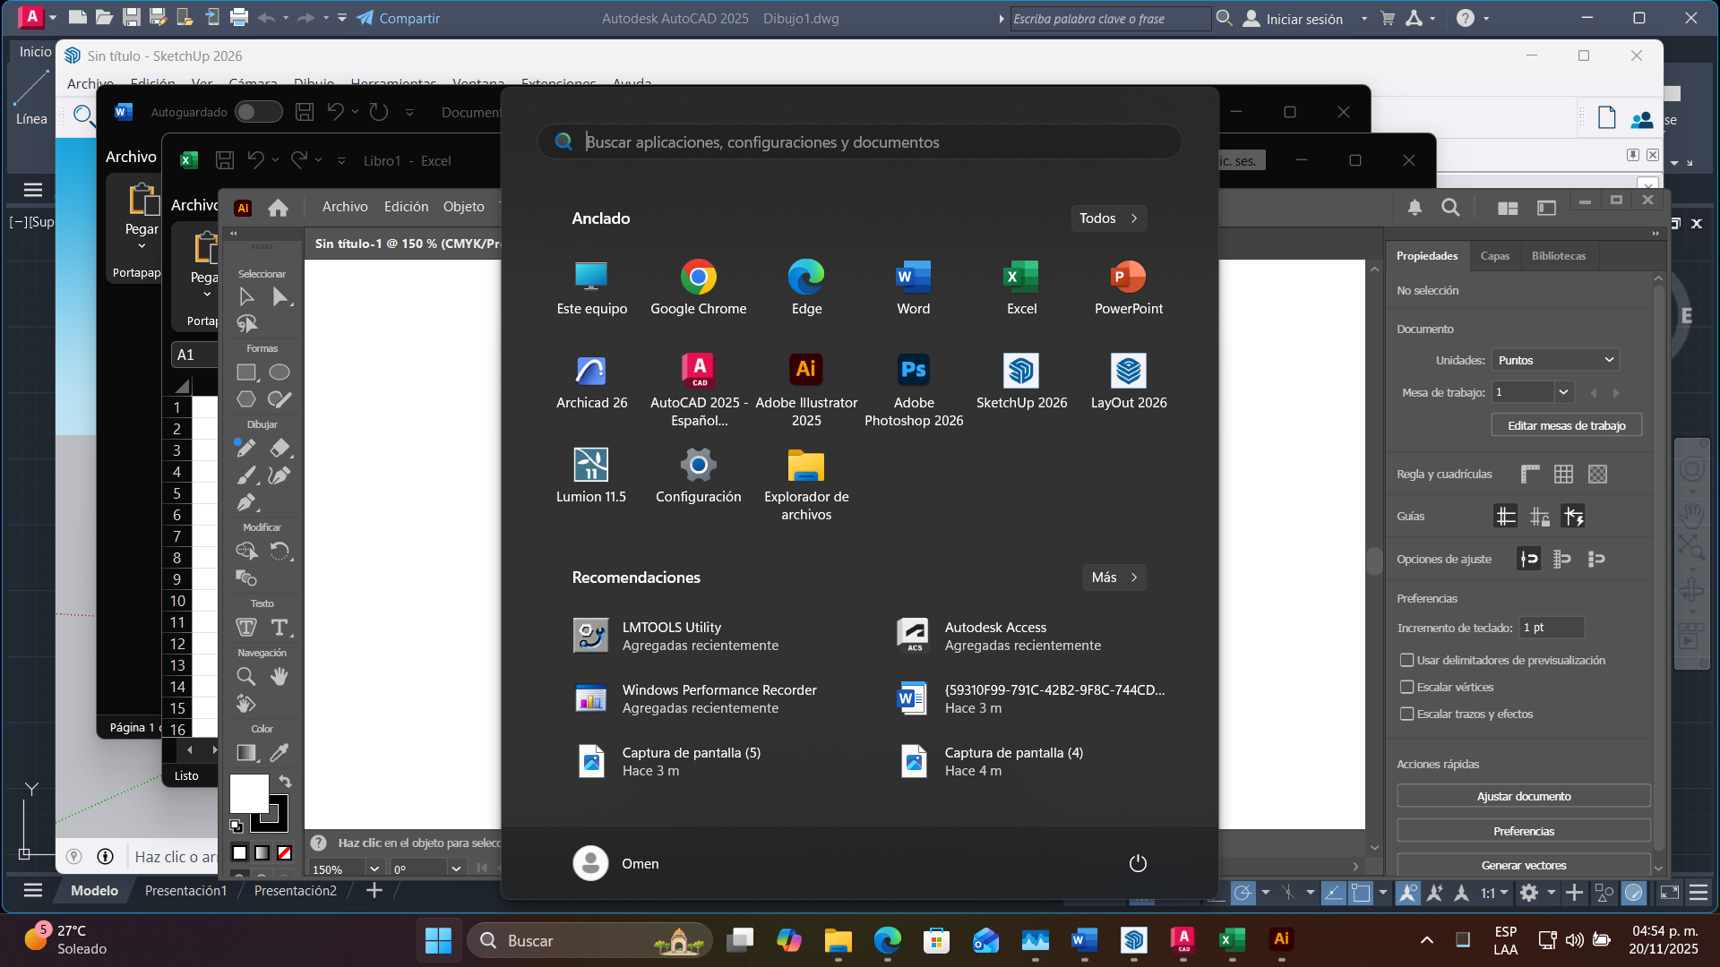
Task: Check Usar delimitadores de previsualización
Action: (x=1407, y=661)
